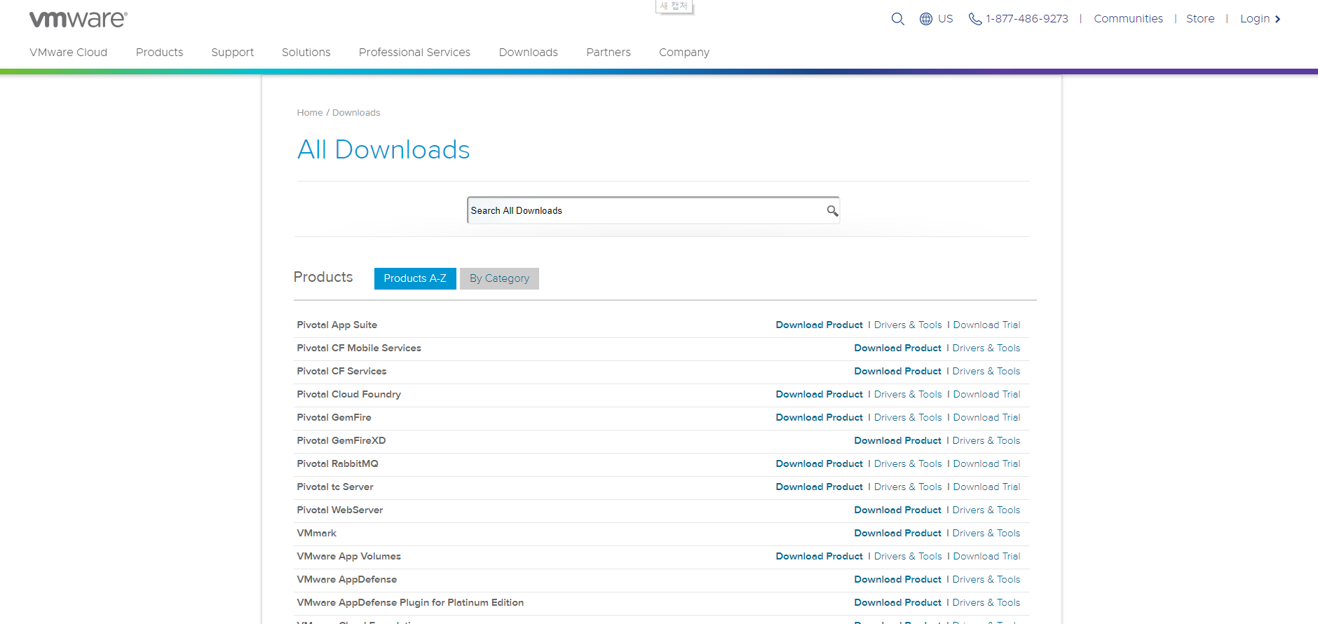Download Trial for Pivotal RabbitMQ

coord(986,463)
